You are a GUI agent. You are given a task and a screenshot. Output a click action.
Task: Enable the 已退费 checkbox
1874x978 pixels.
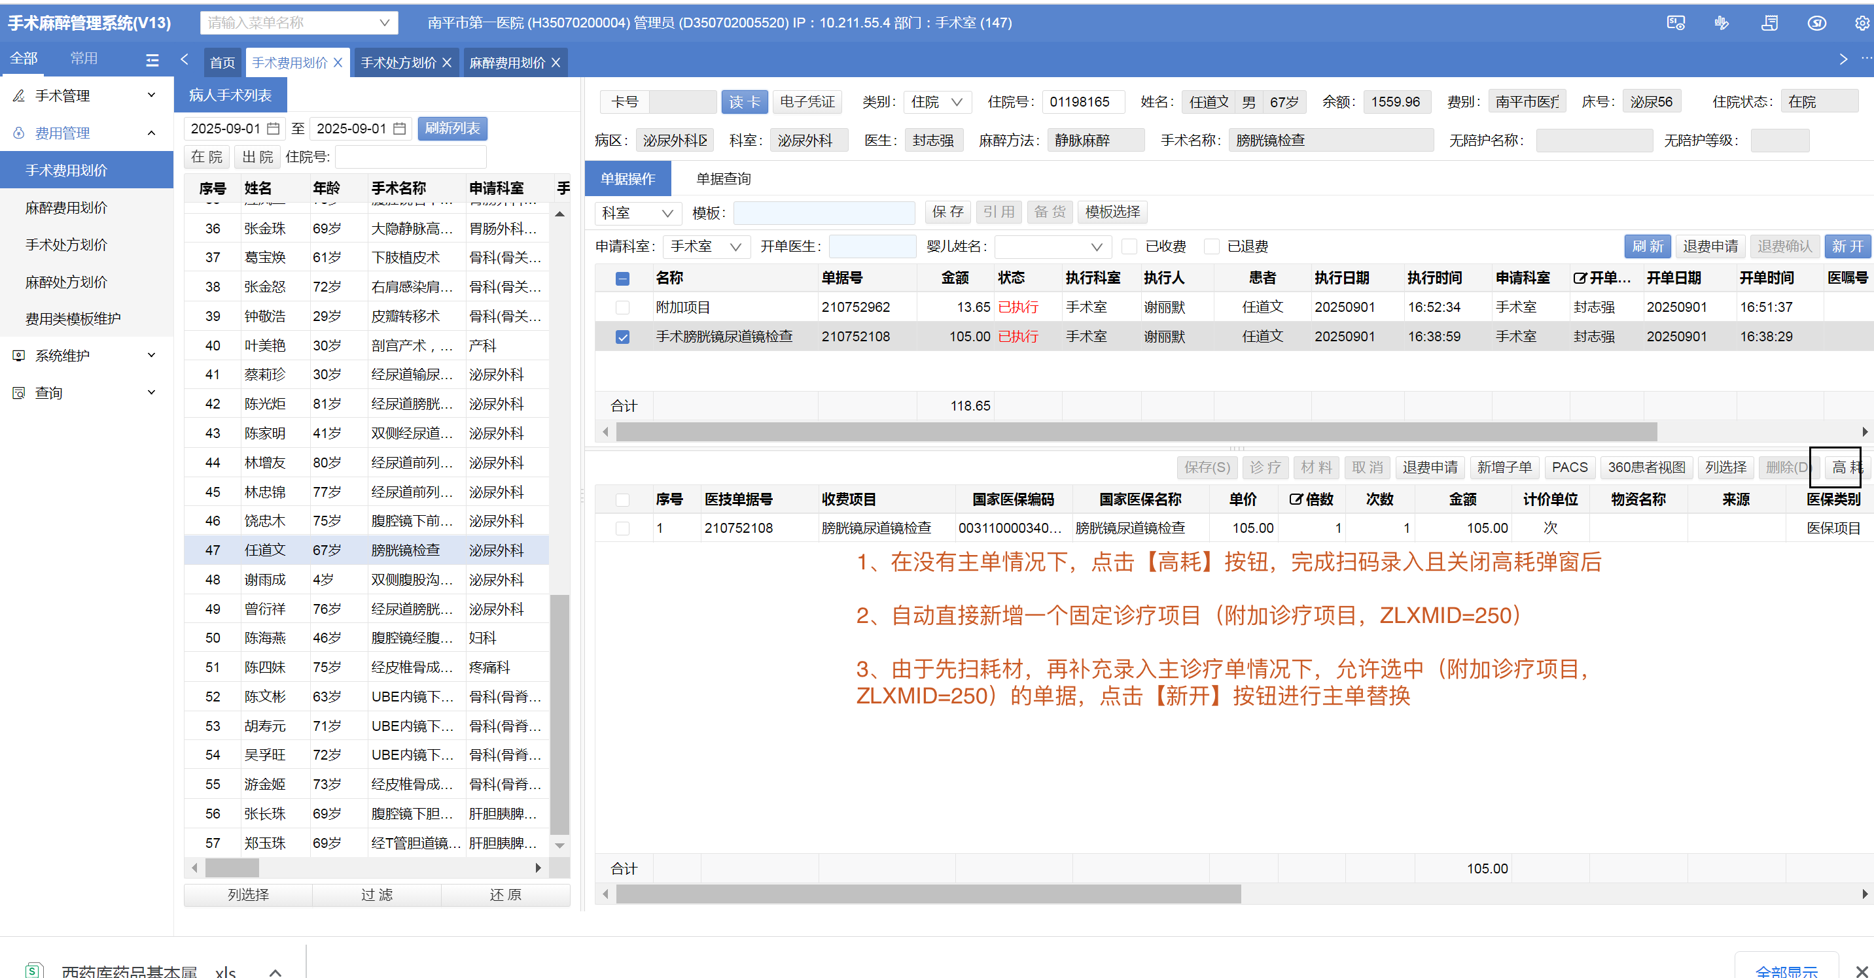[x=1211, y=247]
